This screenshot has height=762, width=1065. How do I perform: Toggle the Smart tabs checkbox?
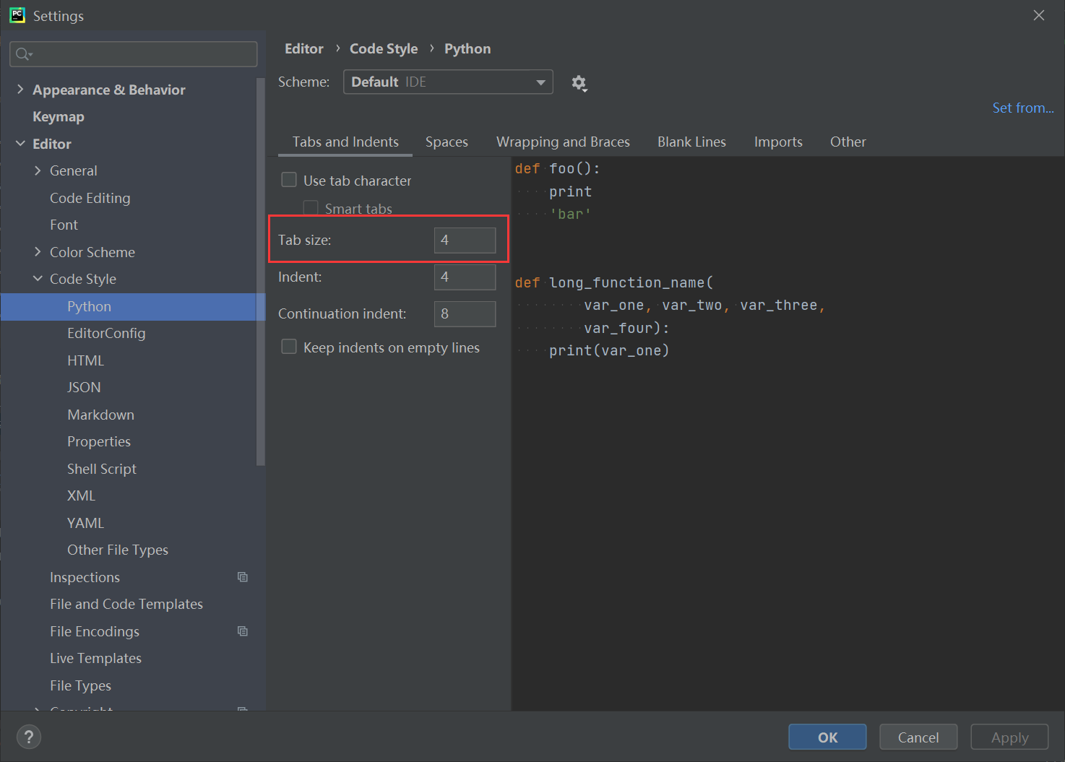pyautogui.click(x=311, y=208)
